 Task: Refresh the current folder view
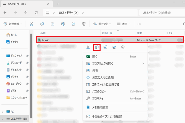36,13
